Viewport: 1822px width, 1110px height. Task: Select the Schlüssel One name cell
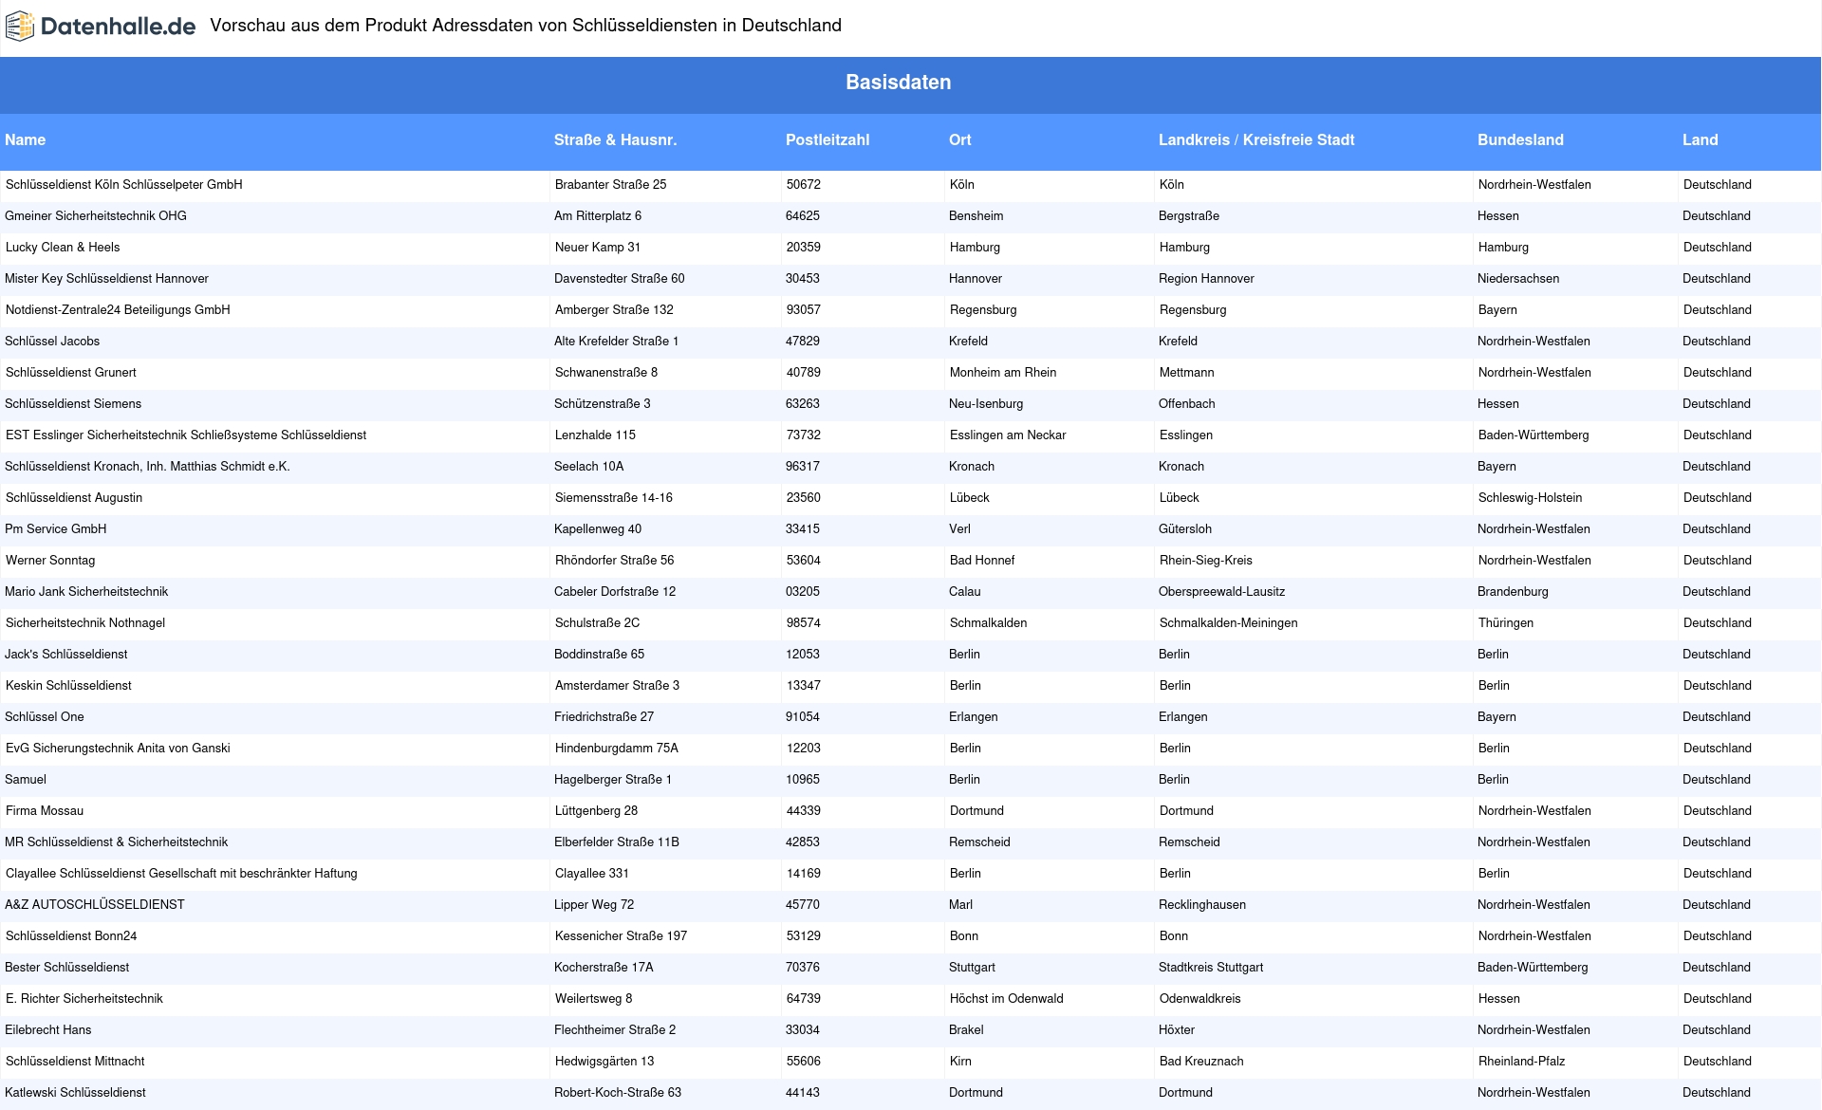[x=45, y=717]
